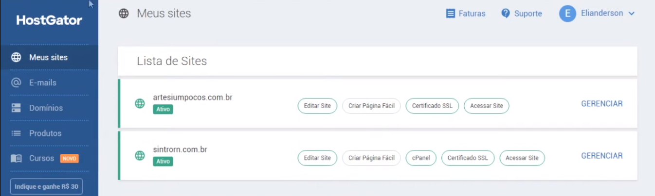Screen dimensions: 655x196
Task: Click globe icon next to artesiumpocos.com.br
Action: click(140, 103)
